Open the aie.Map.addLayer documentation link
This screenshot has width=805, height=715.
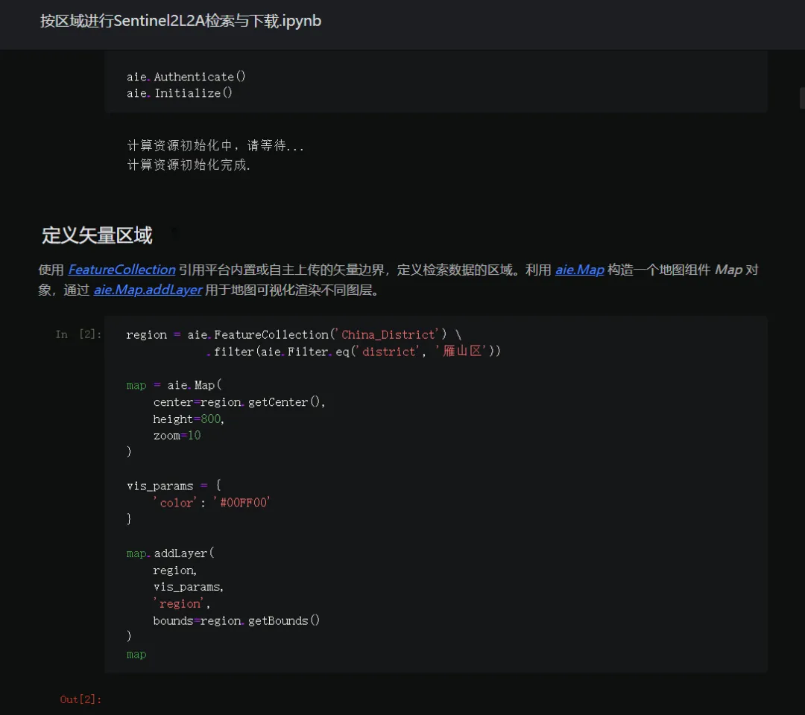pyautogui.click(x=148, y=290)
